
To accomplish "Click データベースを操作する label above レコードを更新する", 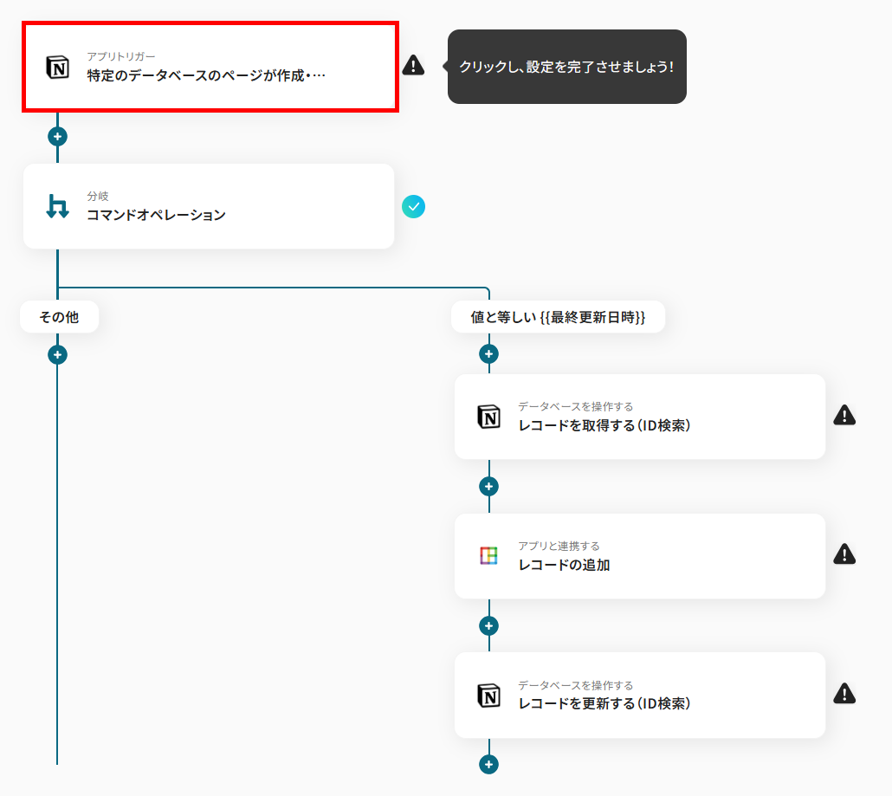I will tap(575, 685).
